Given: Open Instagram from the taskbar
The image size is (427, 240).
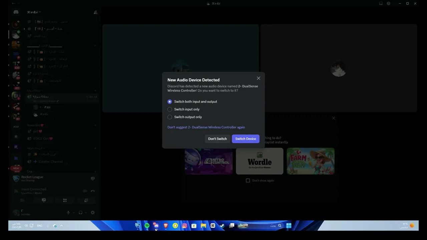Looking at the screenshot, I should 184,226.
